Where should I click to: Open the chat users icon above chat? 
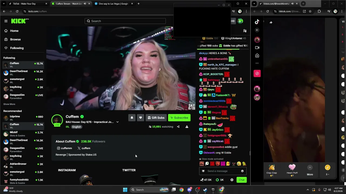coord(245,31)
